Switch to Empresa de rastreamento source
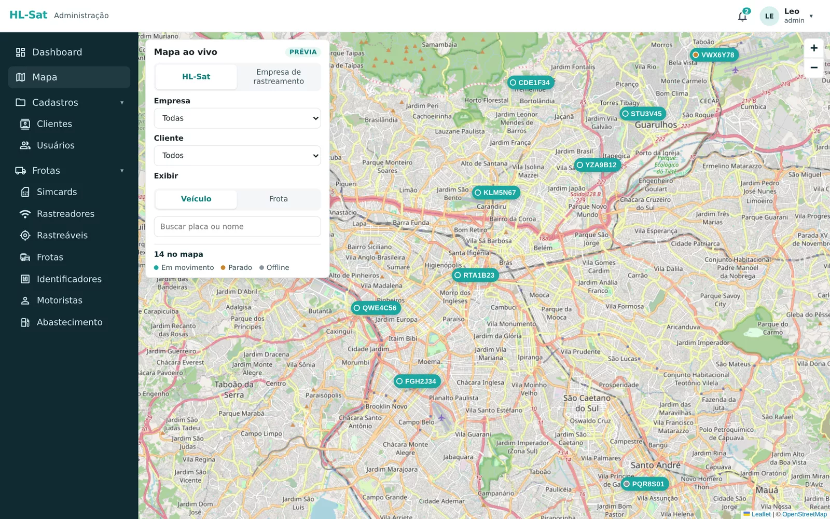This screenshot has width=830, height=519. (x=279, y=77)
